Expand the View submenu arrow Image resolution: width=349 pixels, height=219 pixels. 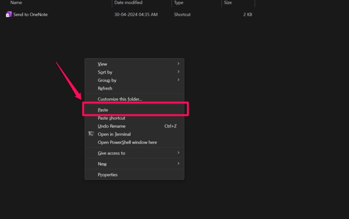pos(178,64)
